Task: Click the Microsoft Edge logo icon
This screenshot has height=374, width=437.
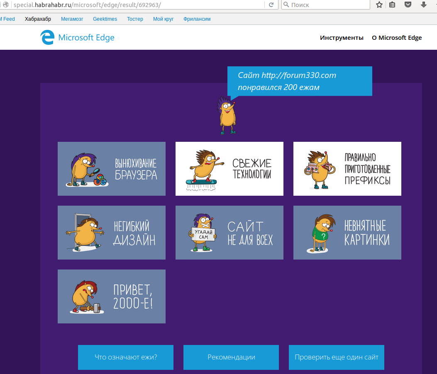Action: coord(47,37)
